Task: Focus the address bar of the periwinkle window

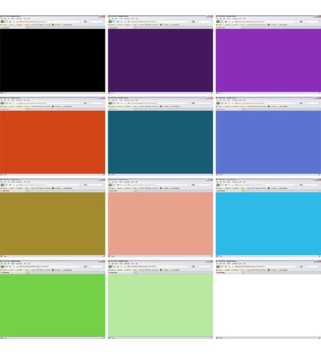Action: pyautogui.click(x=267, y=103)
